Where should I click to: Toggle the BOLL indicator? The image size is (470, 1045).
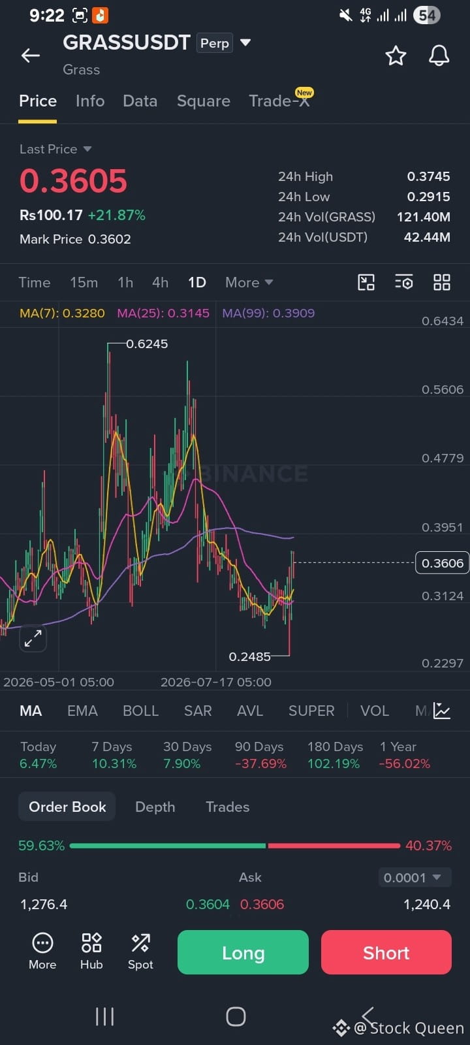140,711
